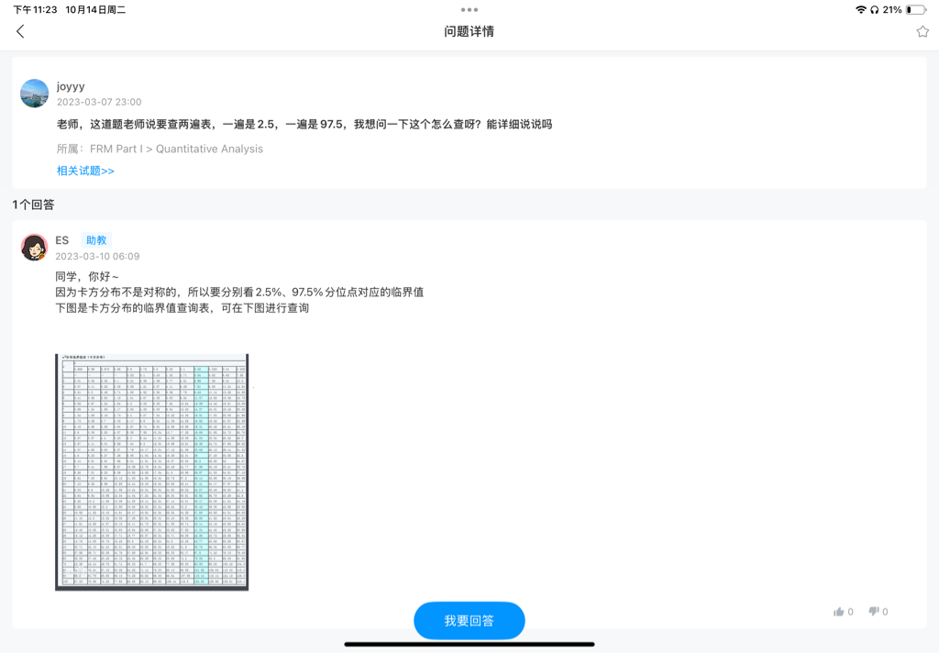
Task: Tap the Wi-Fi status icon
Action: (860, 9)
